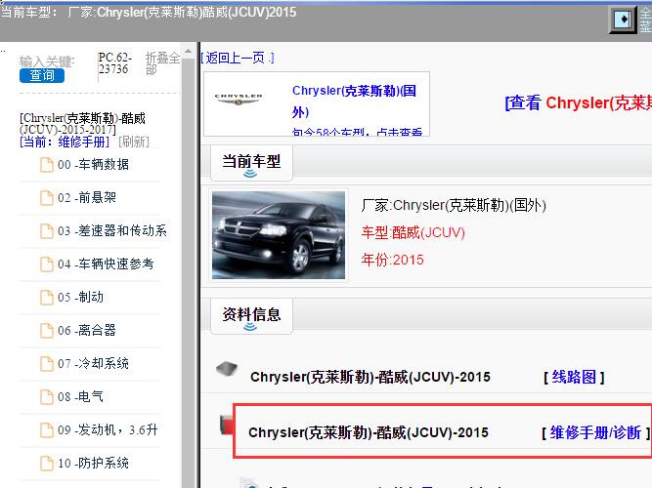
Task: Click document icon beside 02 -前悬架
Action: tap(47, 198)
